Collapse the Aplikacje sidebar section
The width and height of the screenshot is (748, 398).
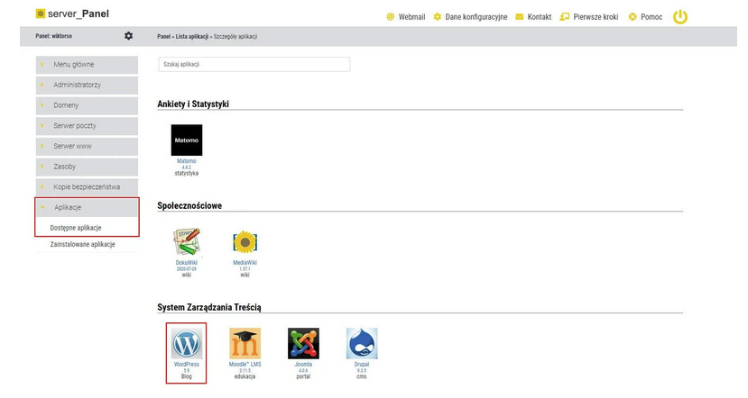pyautogui.click(x=87, y=208)
